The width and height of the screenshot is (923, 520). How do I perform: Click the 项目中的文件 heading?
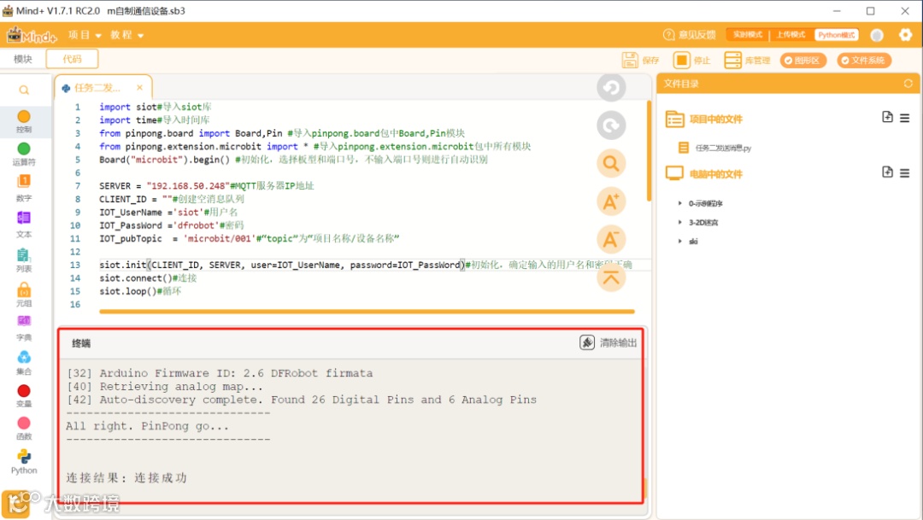coord(716,120)
